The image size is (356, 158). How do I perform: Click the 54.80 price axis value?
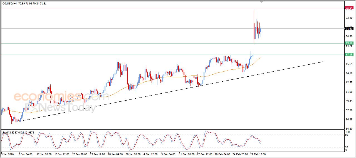[x=349, y=128]
